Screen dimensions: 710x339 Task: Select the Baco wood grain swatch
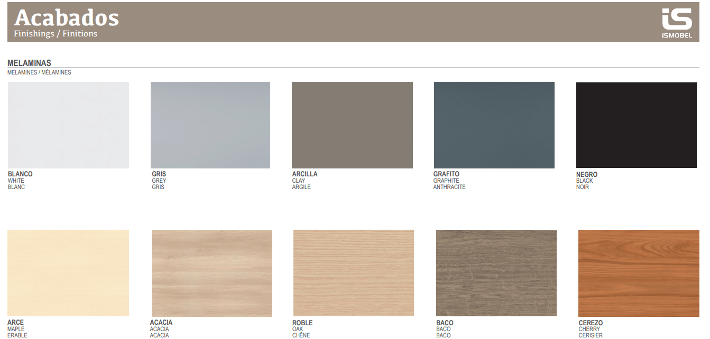(x=496, y=273)
